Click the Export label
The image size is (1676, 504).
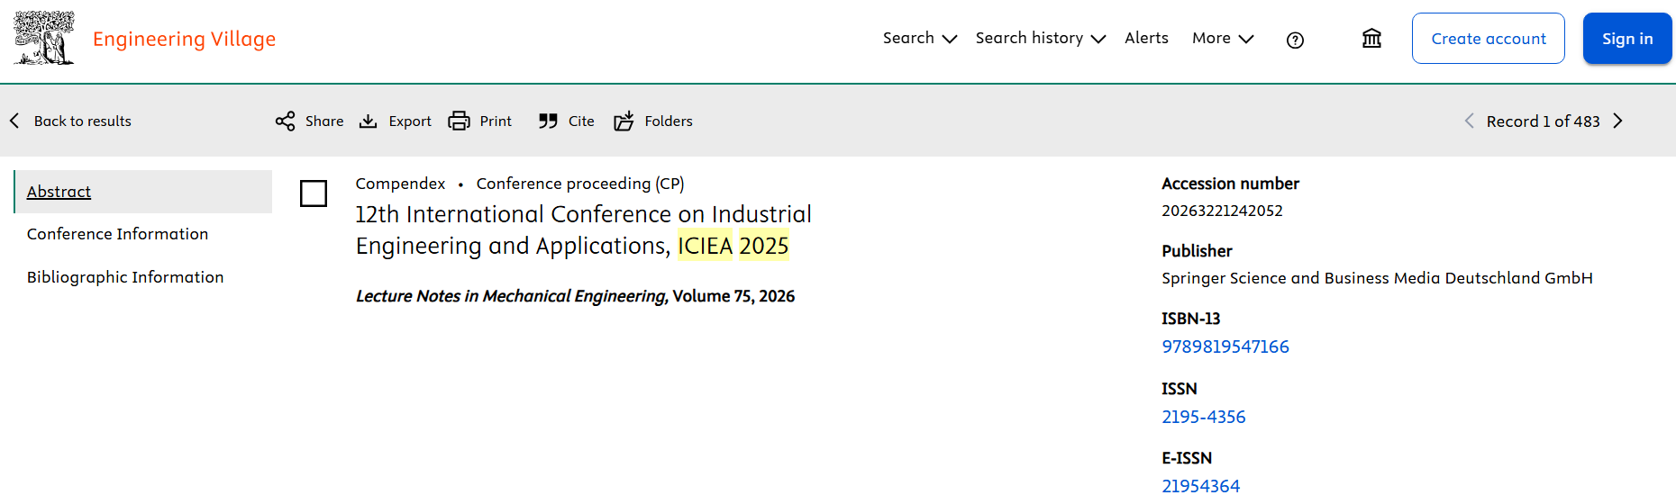click(x=410, y=121)
